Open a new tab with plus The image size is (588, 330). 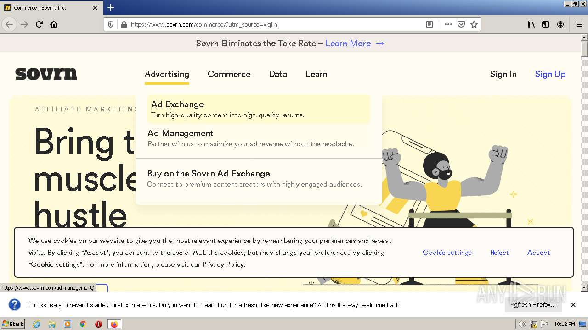tap(111, 7)
